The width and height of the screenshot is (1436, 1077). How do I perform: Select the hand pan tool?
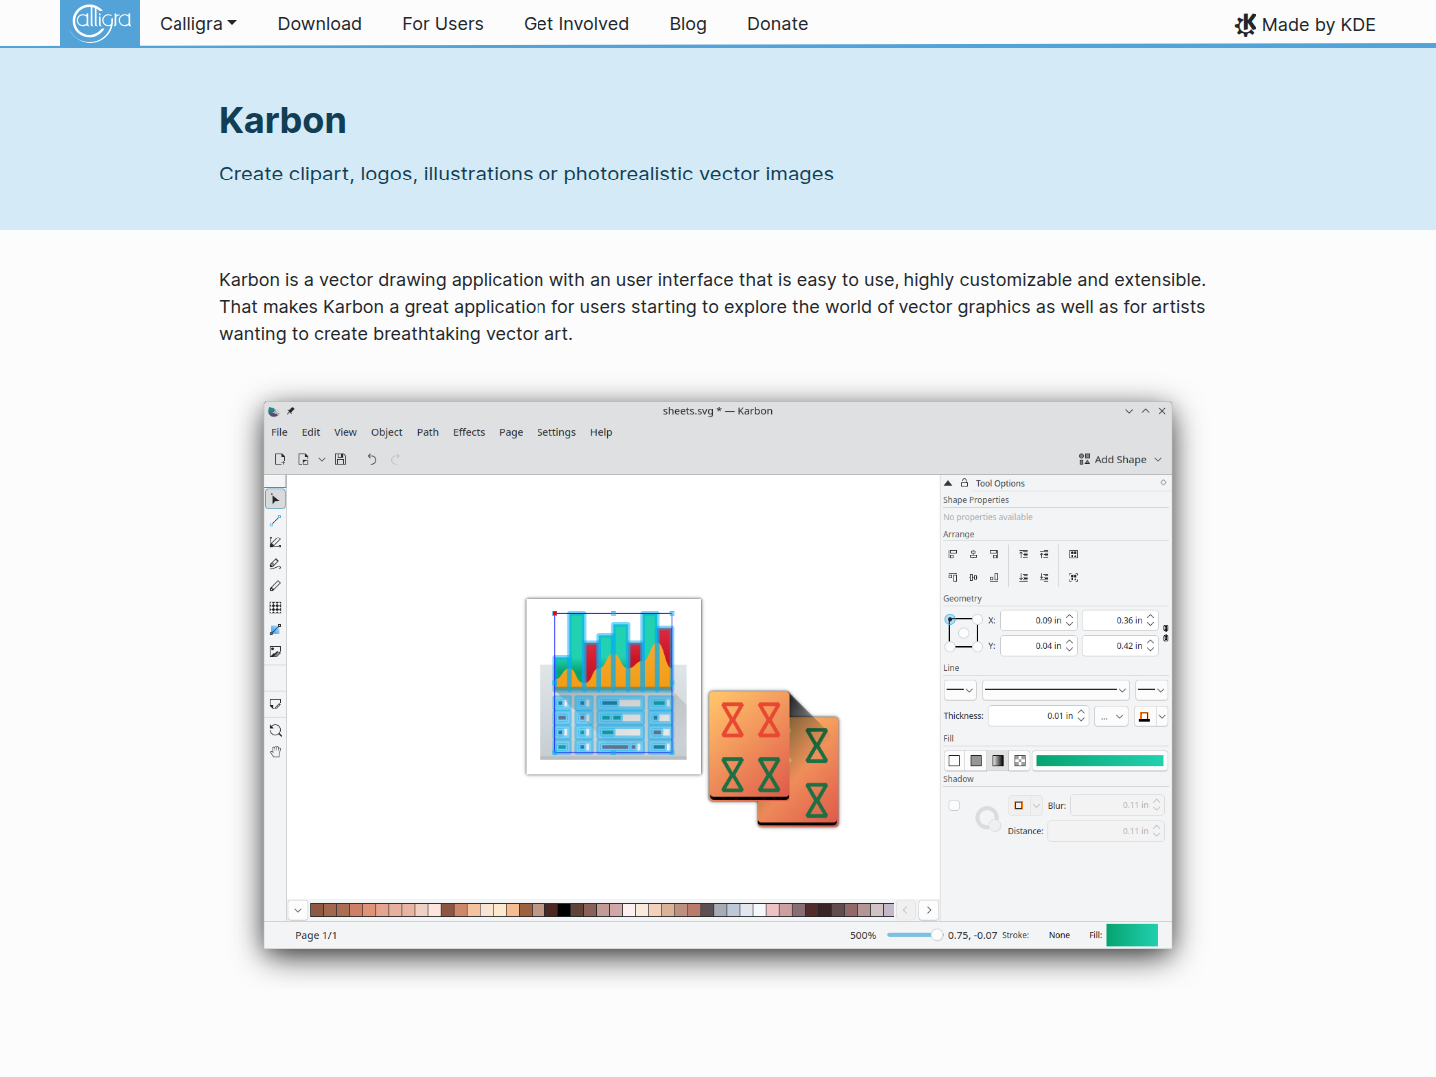[x=275, y=752]
